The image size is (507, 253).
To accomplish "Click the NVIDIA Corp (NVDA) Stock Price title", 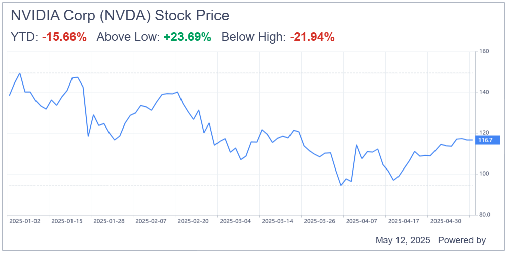I will tap(120, 16).
